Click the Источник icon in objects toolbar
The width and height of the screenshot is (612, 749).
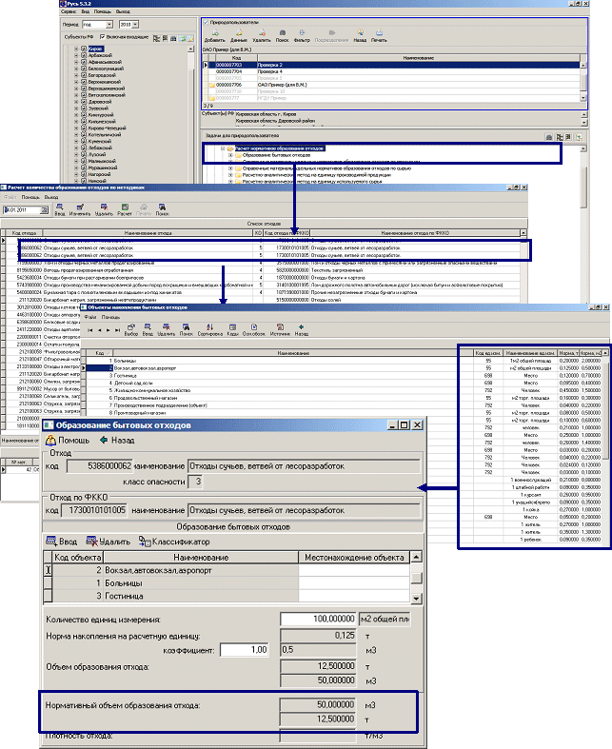[x=280, y=332]
